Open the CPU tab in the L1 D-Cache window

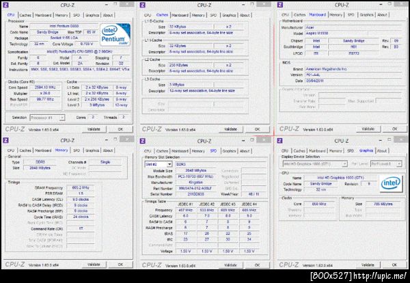click(148, 15)
